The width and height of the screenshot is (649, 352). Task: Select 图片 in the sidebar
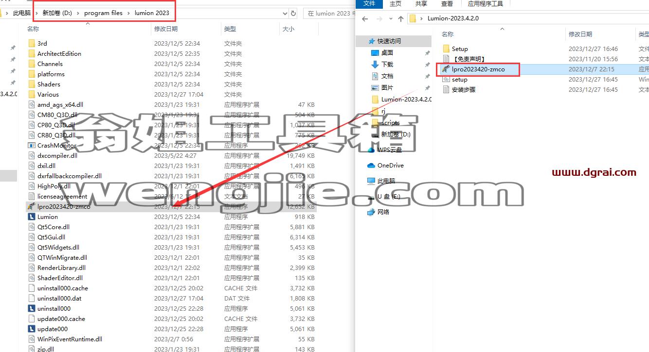[x=387, y=88]
